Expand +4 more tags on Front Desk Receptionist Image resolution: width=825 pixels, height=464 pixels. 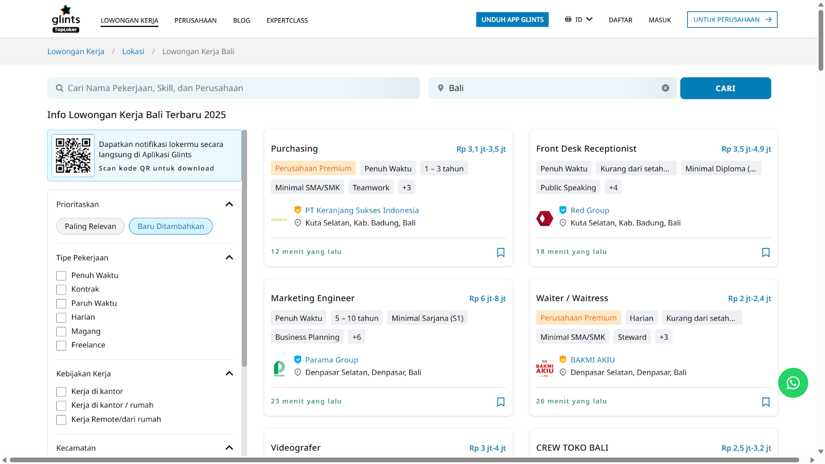[613, 188]
